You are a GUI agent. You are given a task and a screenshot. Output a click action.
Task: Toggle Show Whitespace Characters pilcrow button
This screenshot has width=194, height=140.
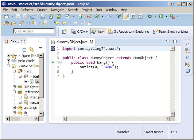[140, 16]
